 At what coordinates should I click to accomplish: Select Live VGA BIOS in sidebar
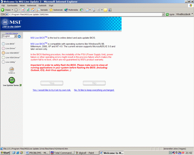click(11, 53)
